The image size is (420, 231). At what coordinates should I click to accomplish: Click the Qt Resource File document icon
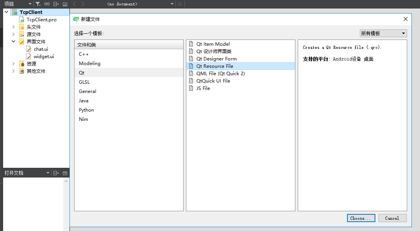[191, 66]
